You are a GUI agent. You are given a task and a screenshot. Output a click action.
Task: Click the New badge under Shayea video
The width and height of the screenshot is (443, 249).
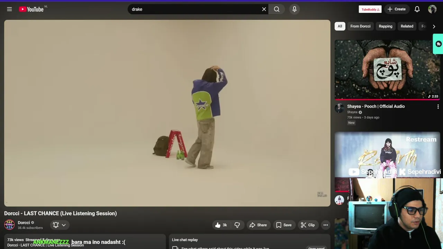coord(351,123)
